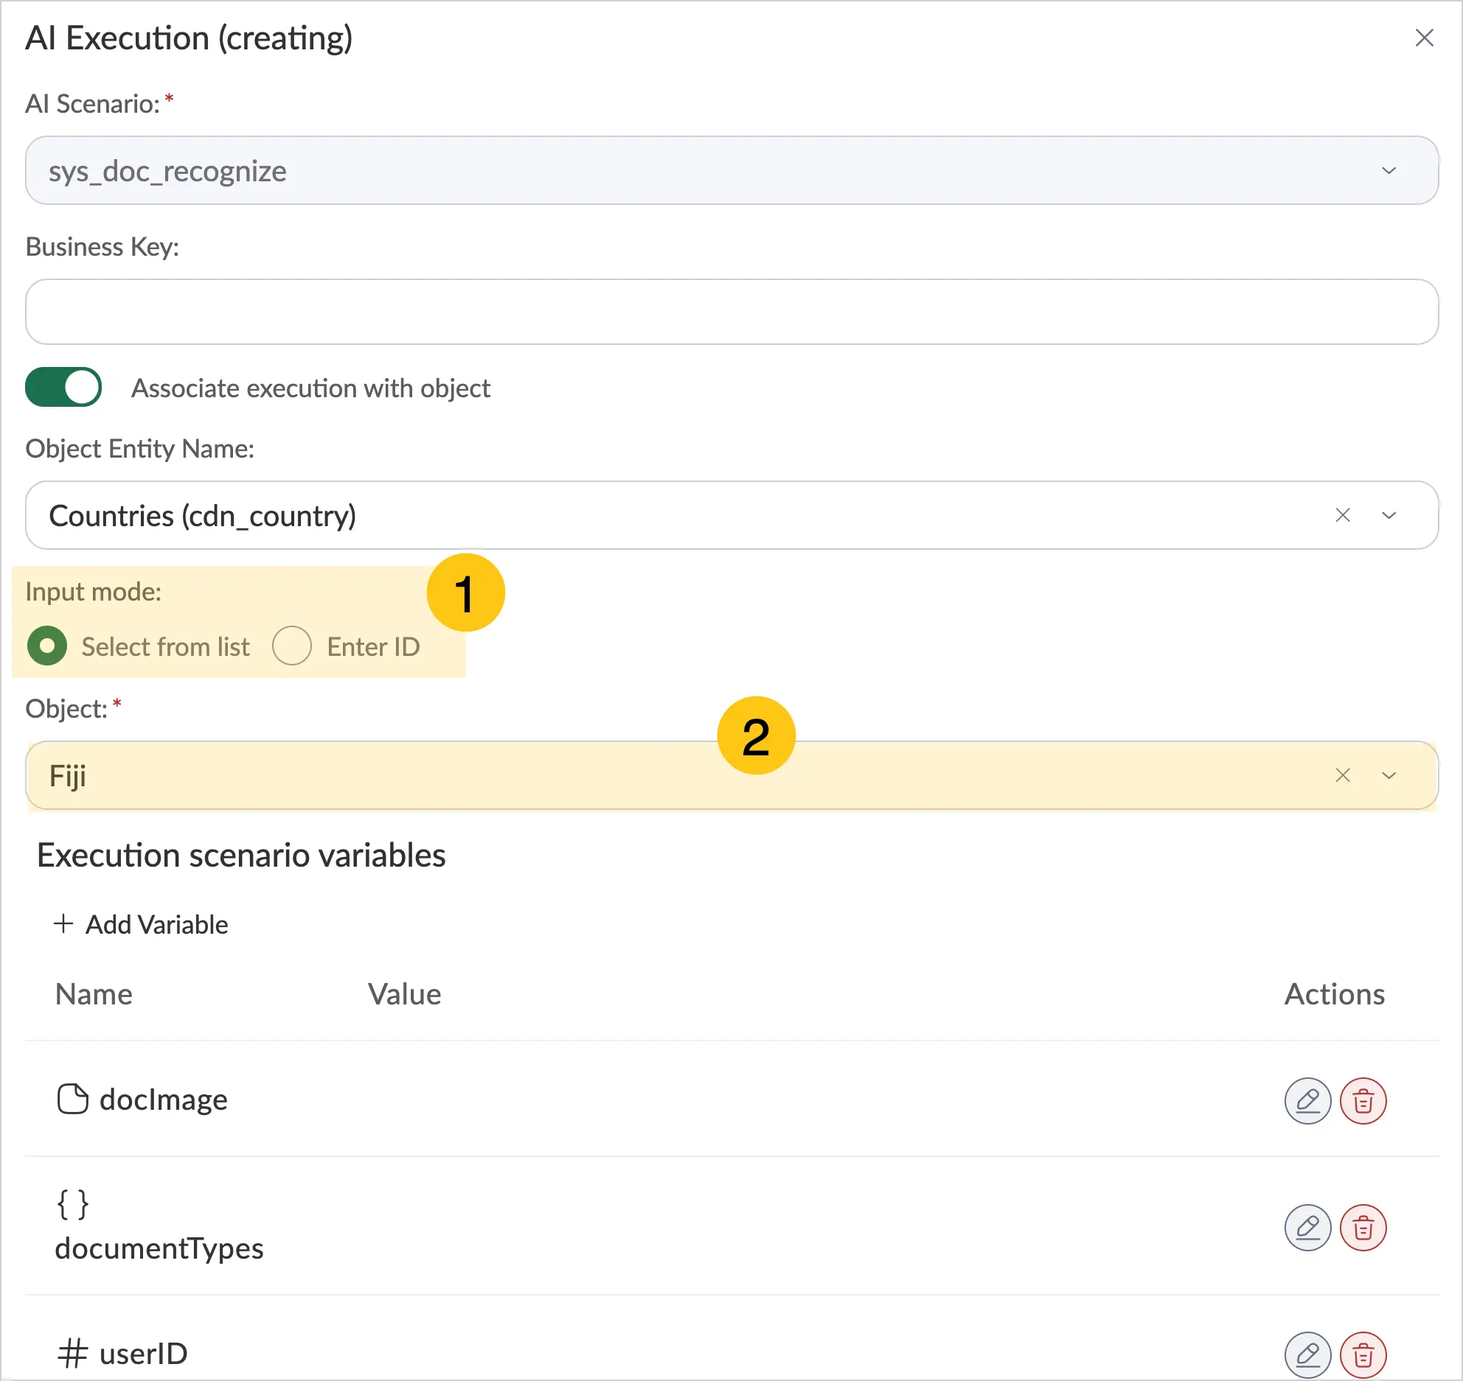The image size is (1463, 1381).
Task: Expand the Object Entity Name dropdown
Action: 1389,515
